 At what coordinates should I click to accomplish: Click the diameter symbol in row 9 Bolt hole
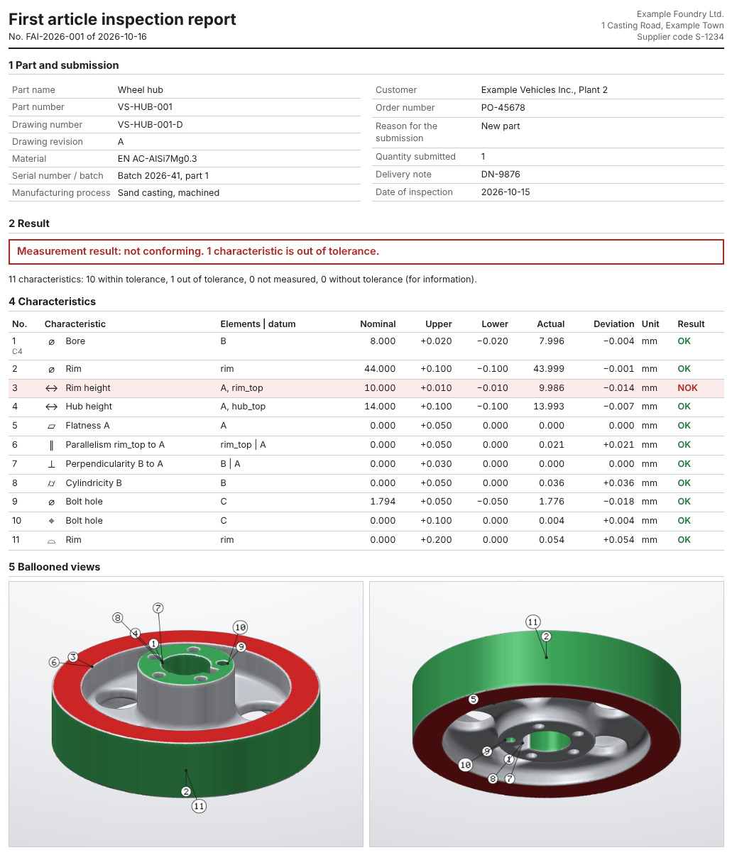coord(51,502)
